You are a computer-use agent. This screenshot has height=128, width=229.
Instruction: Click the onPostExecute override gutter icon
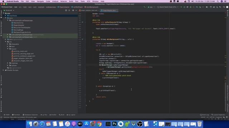(x=82, y=22)
